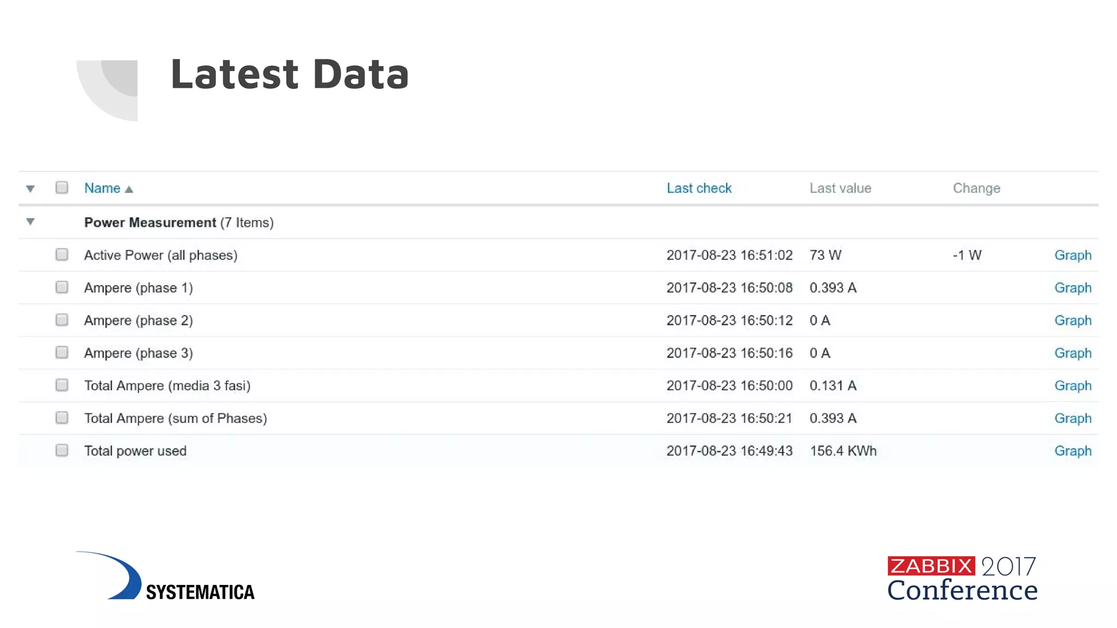The image size is (1117, 628).
Task: Click the Last value column header
Action: tap(840, 188)
